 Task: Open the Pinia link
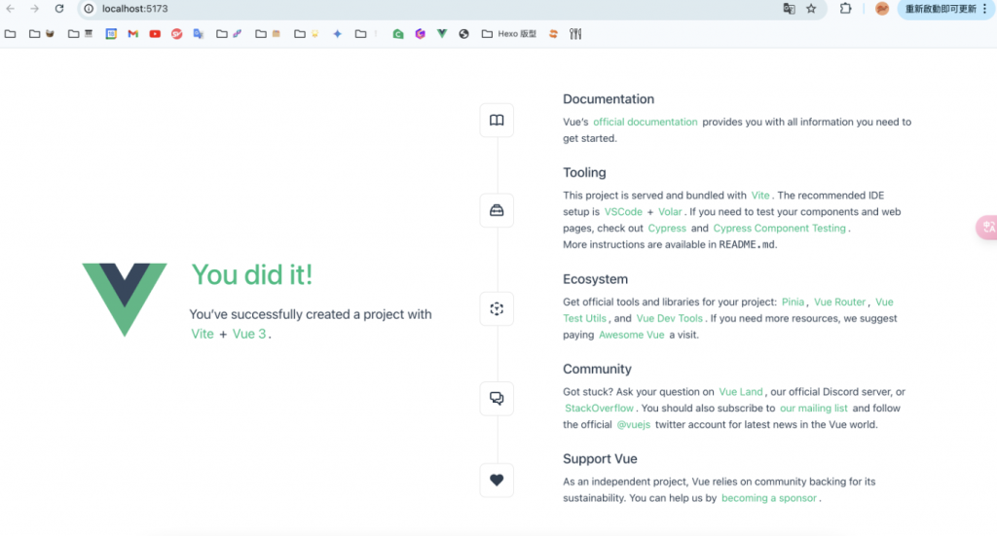pos(793,303)
